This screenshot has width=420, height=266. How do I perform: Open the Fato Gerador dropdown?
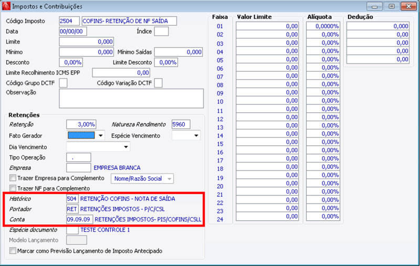[100, 136]
